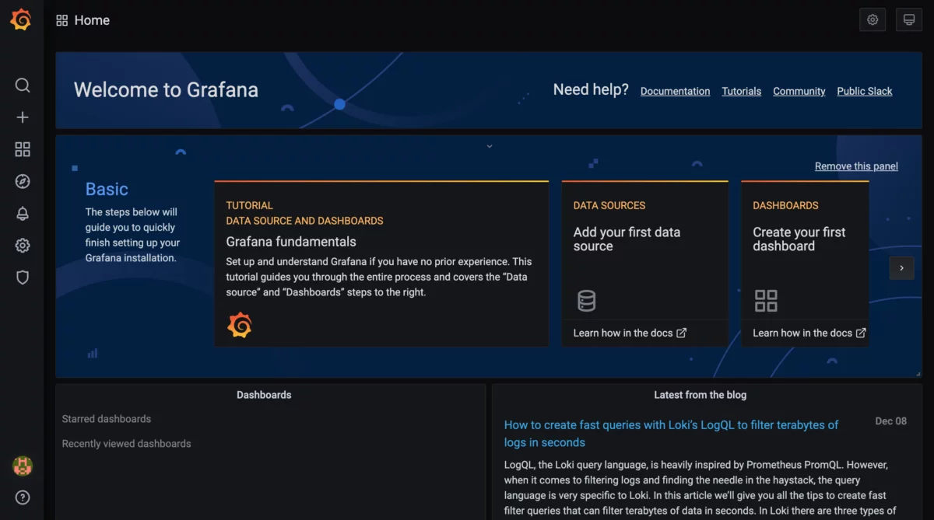Open the Dashboards grid icon in sidebar

pos(23,149)
